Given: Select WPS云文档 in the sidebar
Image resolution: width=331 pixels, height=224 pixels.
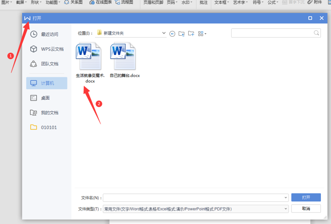Looking at the screenshot, I should [47, 49].
